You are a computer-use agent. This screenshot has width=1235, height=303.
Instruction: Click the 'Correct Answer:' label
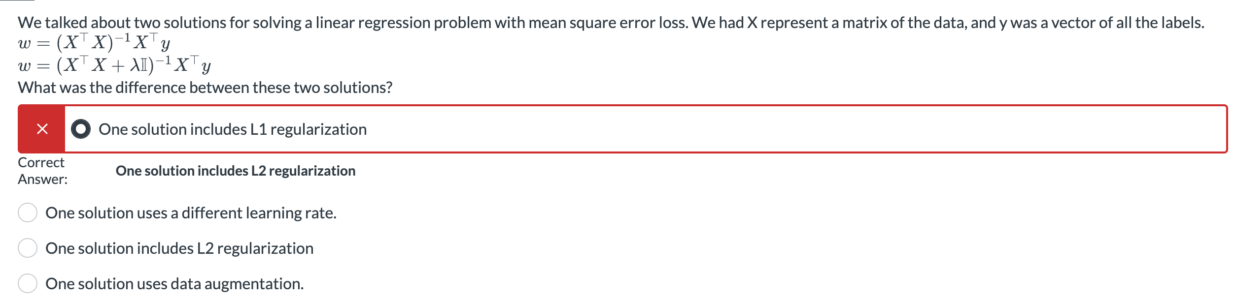(x=42, y=171)
